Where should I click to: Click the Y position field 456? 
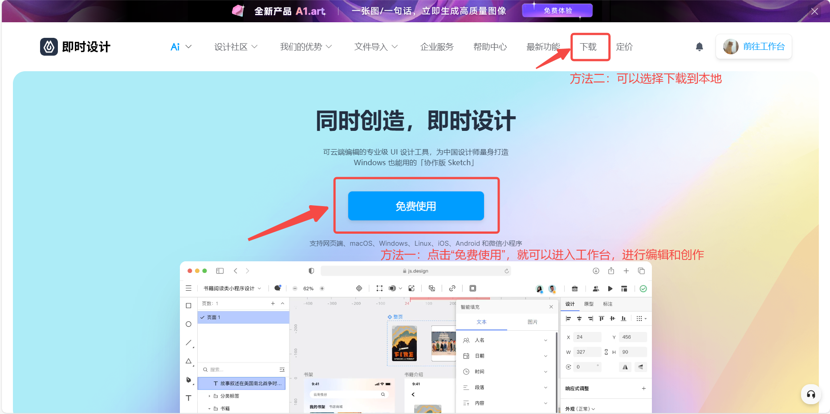(x=633, y=337)
